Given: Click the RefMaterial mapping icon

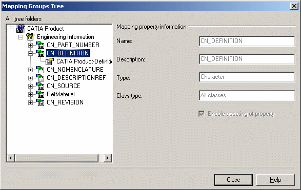Looking at the screenshot, I should (40, 94).
